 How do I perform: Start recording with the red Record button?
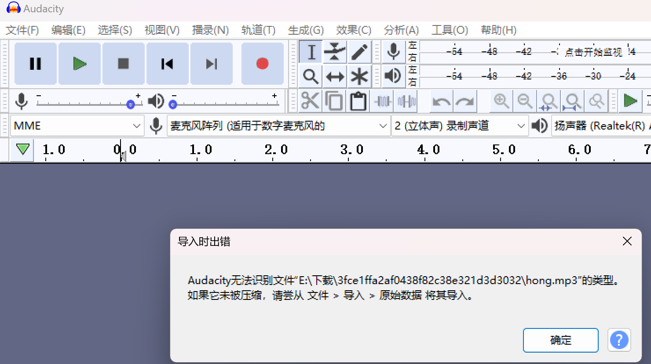coord(263,64)
